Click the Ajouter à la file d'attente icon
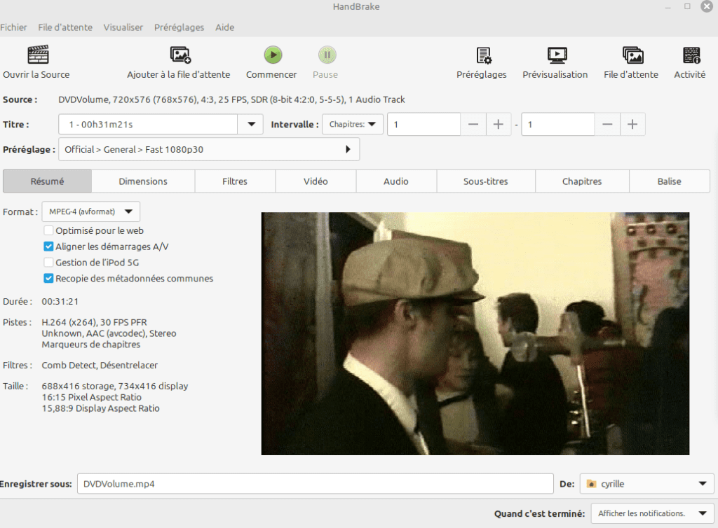 [180, 55]
